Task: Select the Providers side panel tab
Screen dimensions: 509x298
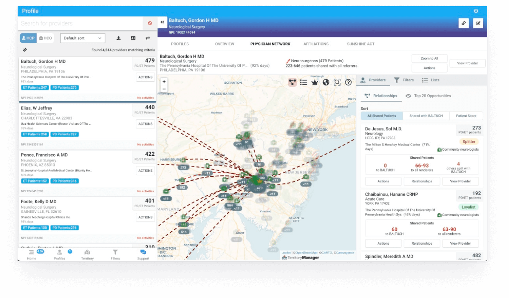Action: (373, 80)
